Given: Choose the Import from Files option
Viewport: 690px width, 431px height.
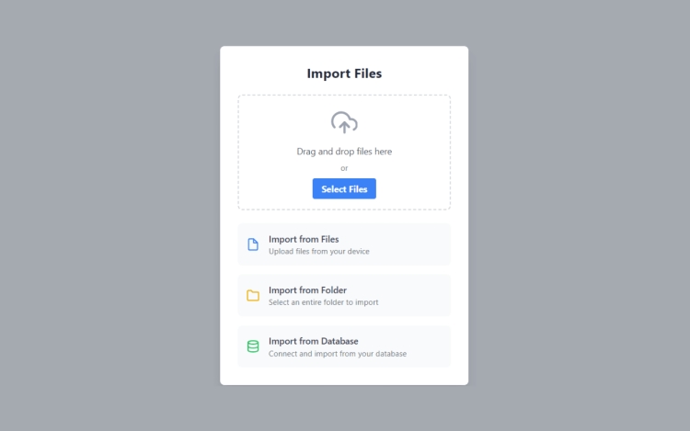Looking at the screenshot, I should point(344,244).
